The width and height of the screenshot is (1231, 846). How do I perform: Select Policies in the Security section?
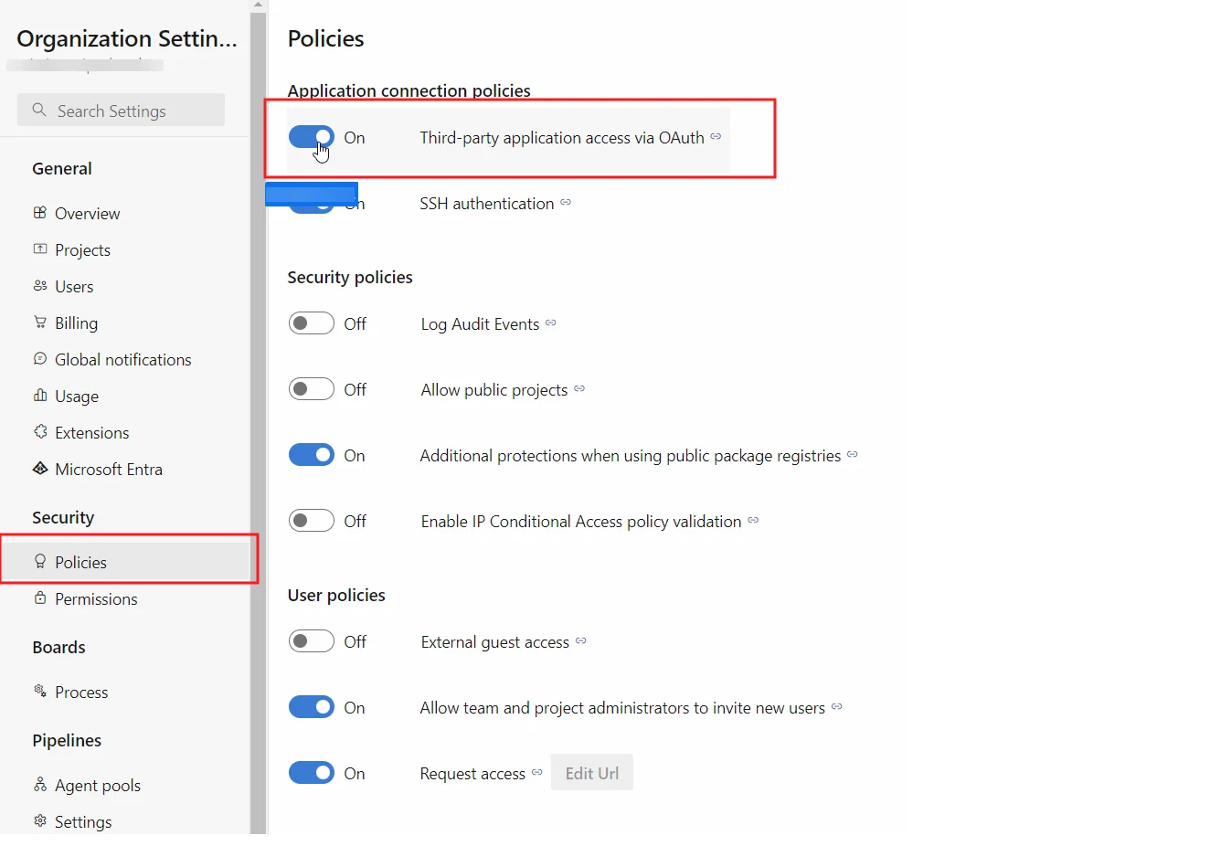[x=82, y=562]
